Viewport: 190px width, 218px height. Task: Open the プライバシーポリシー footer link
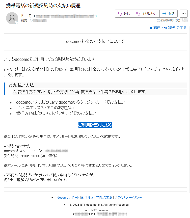point(128,197)
